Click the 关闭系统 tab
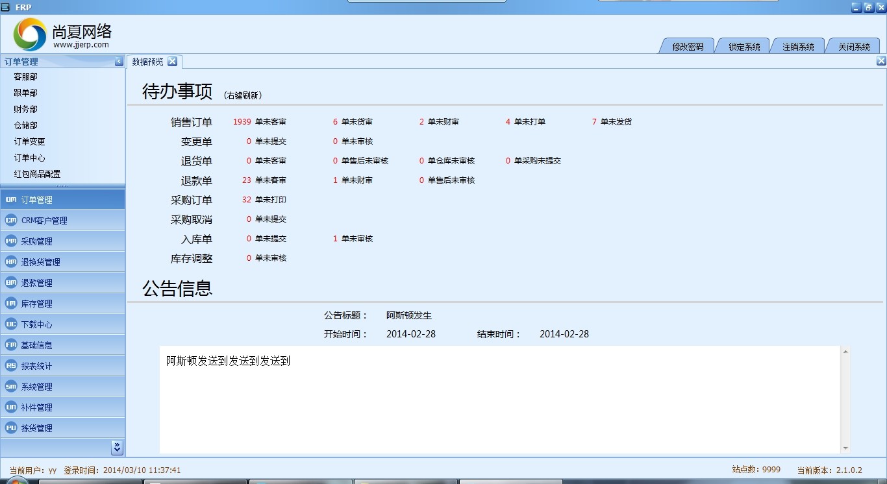Screen dimensions: 887x484 point(854,47)
